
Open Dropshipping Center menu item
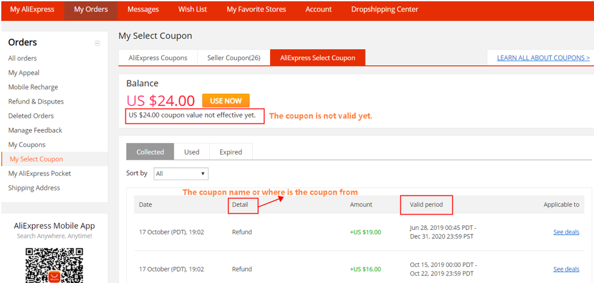(384, 10)
